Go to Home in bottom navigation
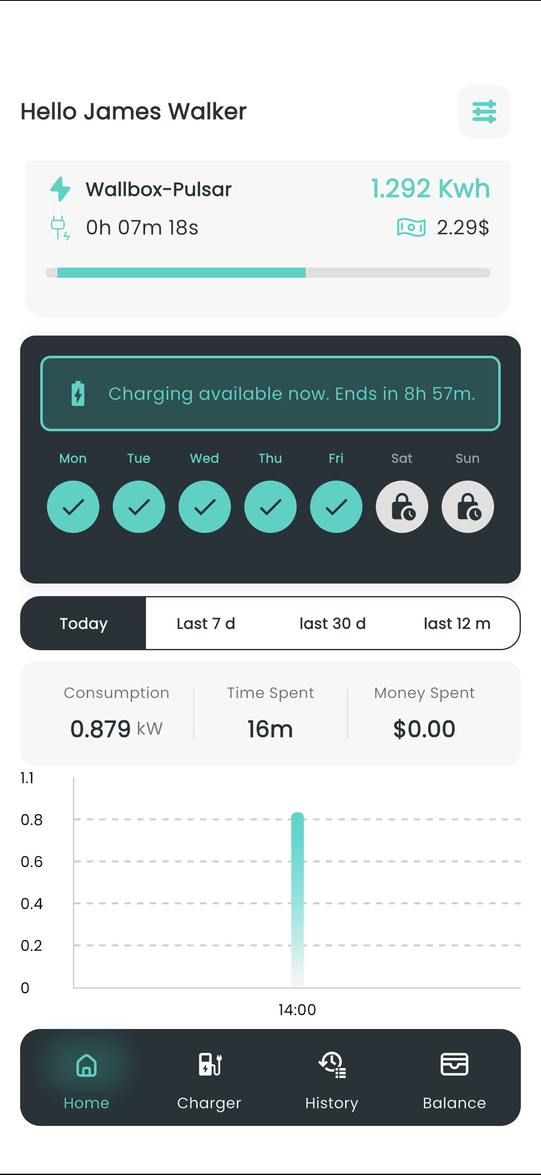The image size is (541, 1175). coord(87,1081)
